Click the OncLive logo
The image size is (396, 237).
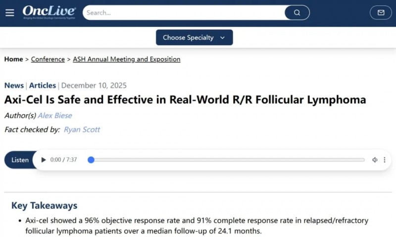pos(49,12)
